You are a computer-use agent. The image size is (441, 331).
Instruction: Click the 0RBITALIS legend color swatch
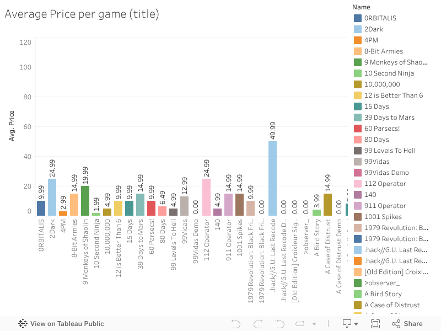coord(358,18)
